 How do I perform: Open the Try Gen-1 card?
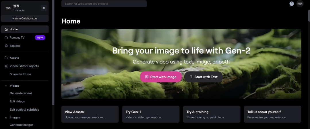pyautogui.click(x=151, y=114)
